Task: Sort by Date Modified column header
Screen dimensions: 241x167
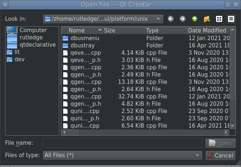Action: (x=207, y=31)
